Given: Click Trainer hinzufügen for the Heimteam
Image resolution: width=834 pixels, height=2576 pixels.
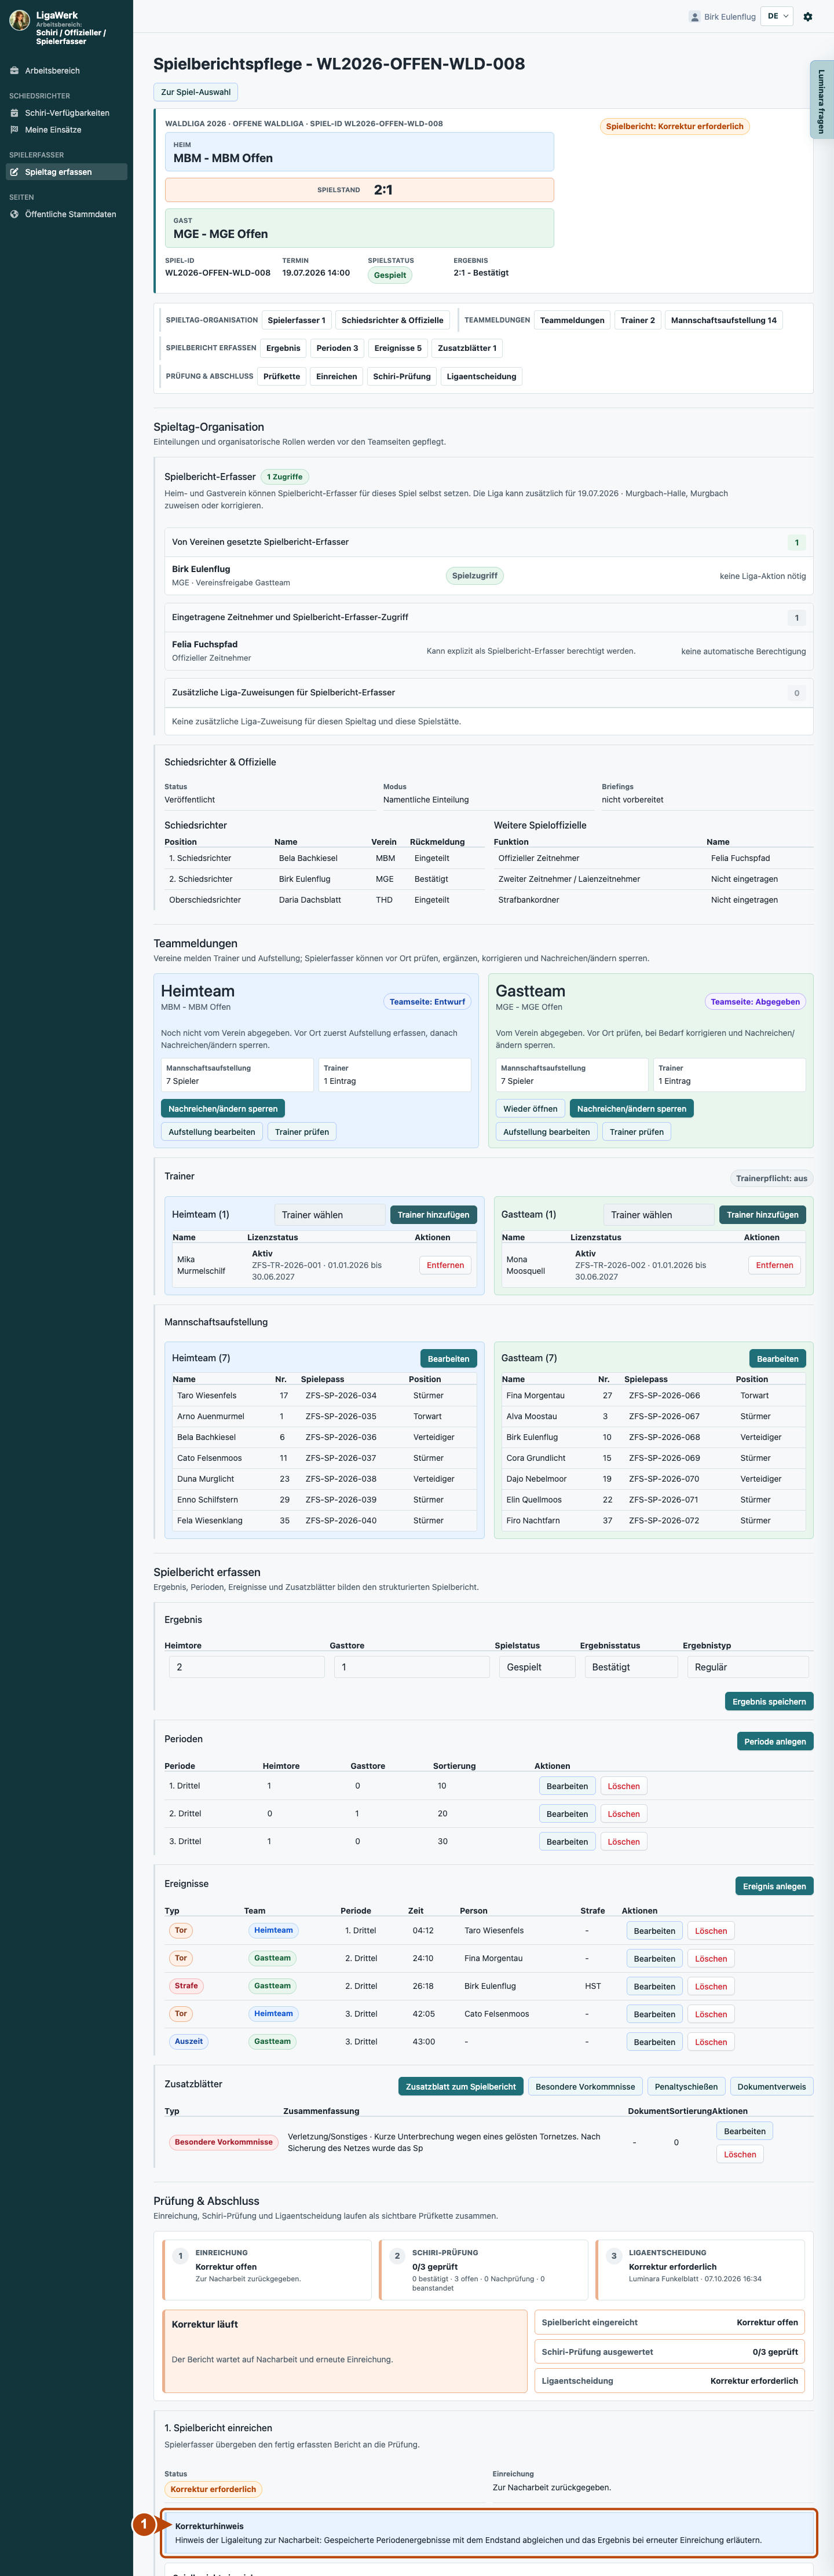Looking at the screenshot, I should (x=433, y=1215).
